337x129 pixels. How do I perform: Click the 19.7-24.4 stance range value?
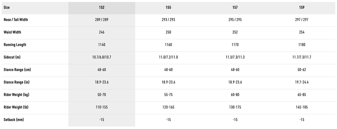point(302,82)
